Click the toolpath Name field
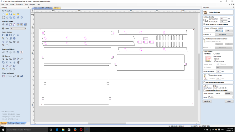235x132 pixels. click(x=221, y=97)
